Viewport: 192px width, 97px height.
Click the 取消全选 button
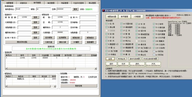[121, 59]
